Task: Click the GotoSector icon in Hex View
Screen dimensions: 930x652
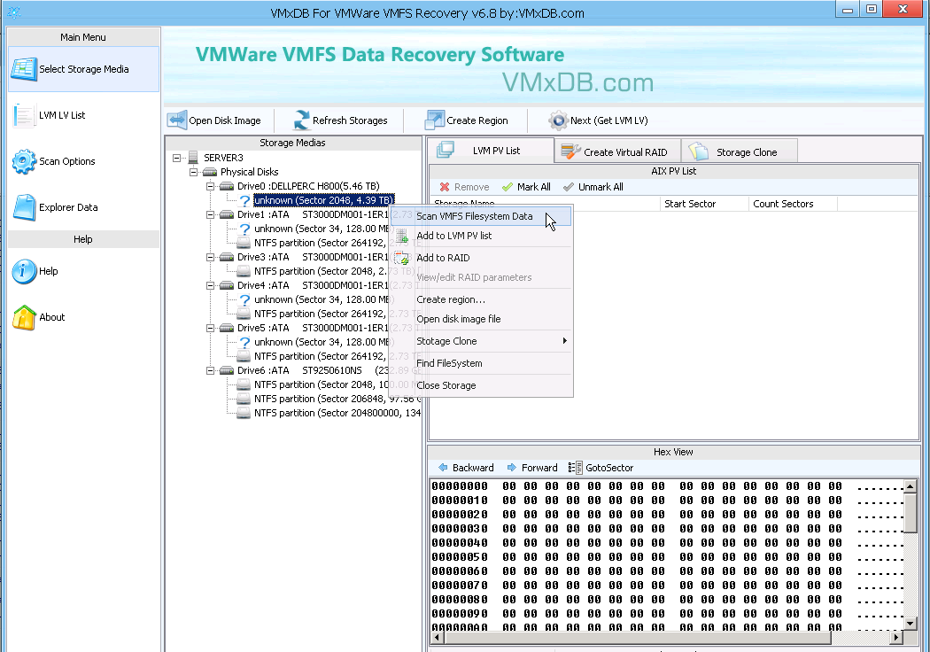Action: click(574, 468)
